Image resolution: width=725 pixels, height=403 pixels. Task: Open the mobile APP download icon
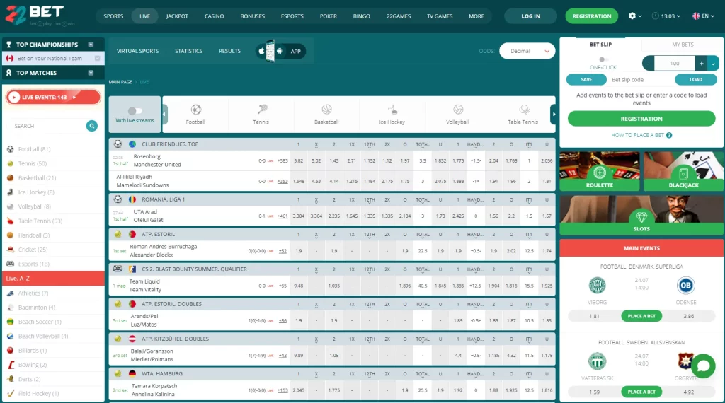280,51
